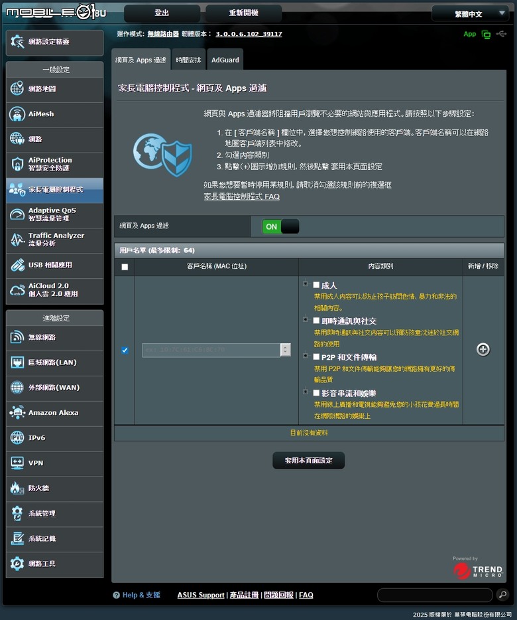Open the 繁體中文 language dropdown

[469, 14]
